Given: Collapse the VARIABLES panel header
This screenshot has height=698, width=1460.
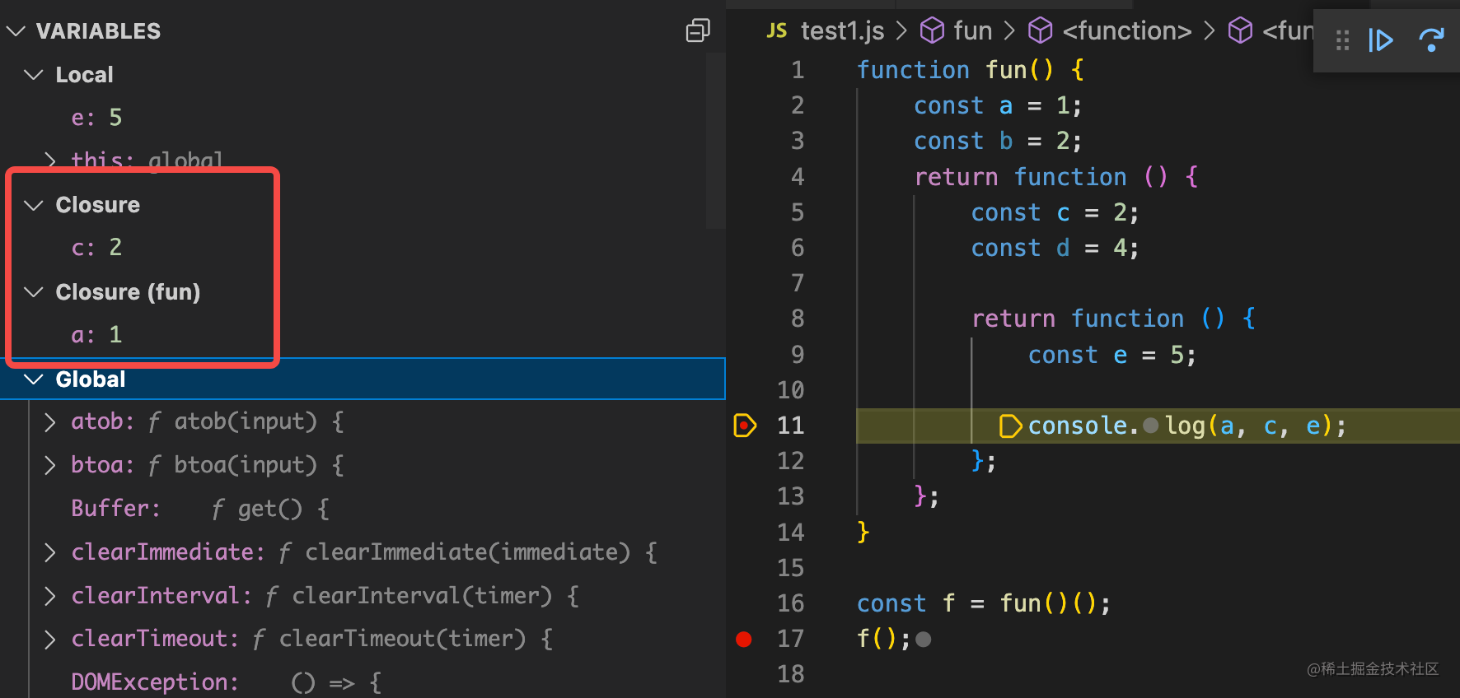Looking at the screenshot, I should click(16, 31).
